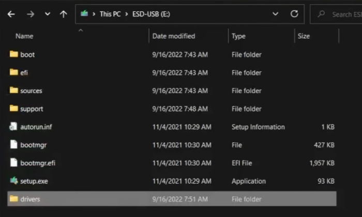Sort files by Name column
This screenshot has width=362, height=217.
[24, 36]
